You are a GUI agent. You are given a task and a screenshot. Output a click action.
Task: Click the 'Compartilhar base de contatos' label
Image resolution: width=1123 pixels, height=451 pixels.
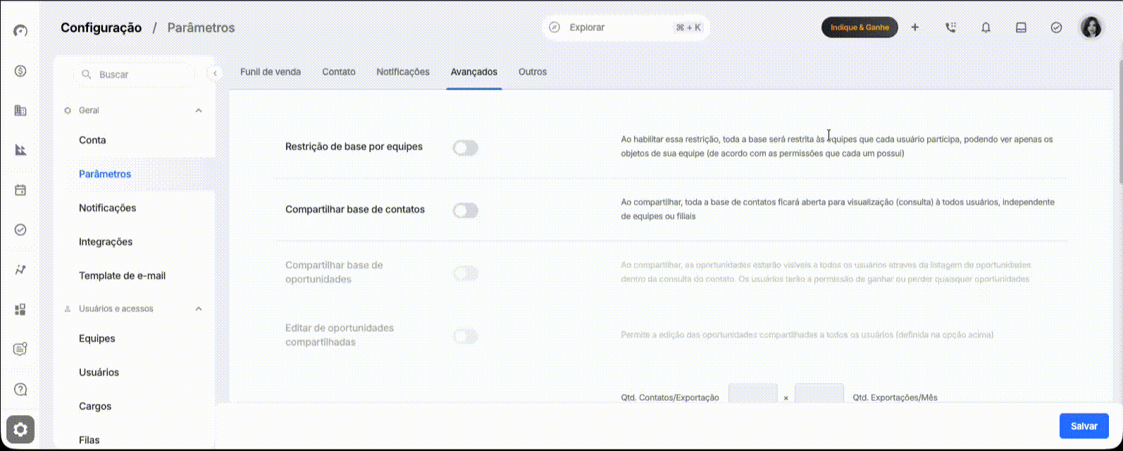(355, 209)
